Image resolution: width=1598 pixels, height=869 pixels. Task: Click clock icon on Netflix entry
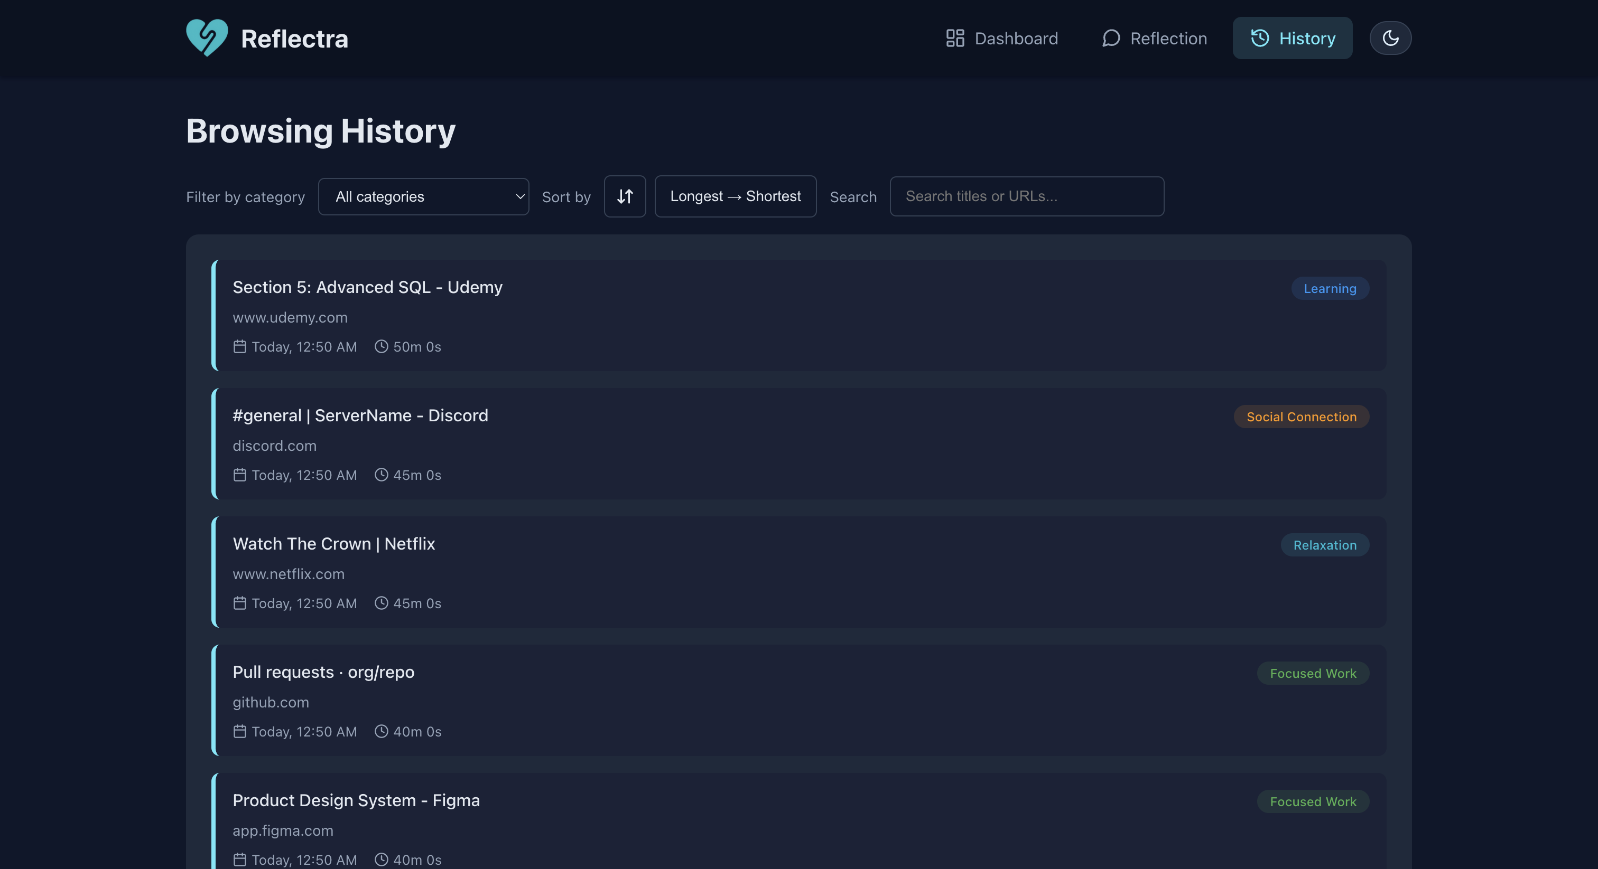(x=382, y=603)
